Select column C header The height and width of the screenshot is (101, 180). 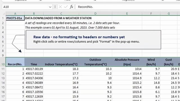click(61, 13)
